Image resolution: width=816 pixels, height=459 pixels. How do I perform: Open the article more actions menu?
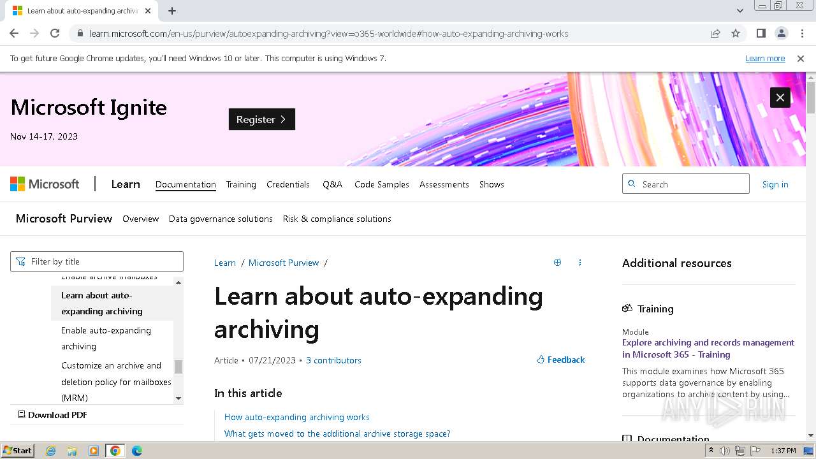(x=579, y=262)
